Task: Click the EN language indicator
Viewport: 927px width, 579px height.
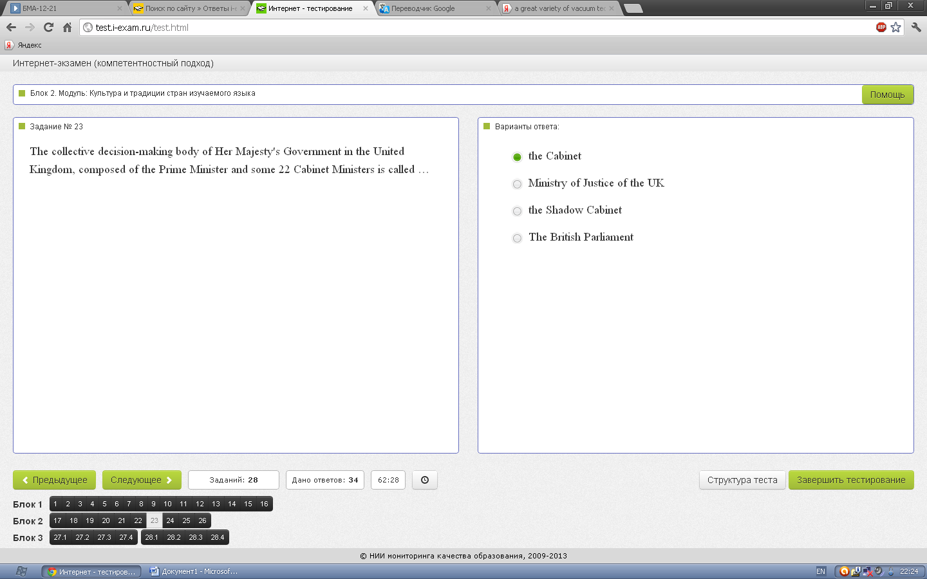Action: click(x=821, y=571)
